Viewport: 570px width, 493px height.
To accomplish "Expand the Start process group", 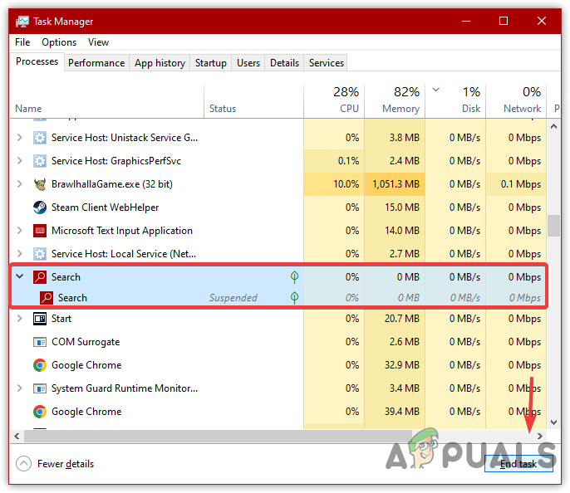I will (20, 319).
